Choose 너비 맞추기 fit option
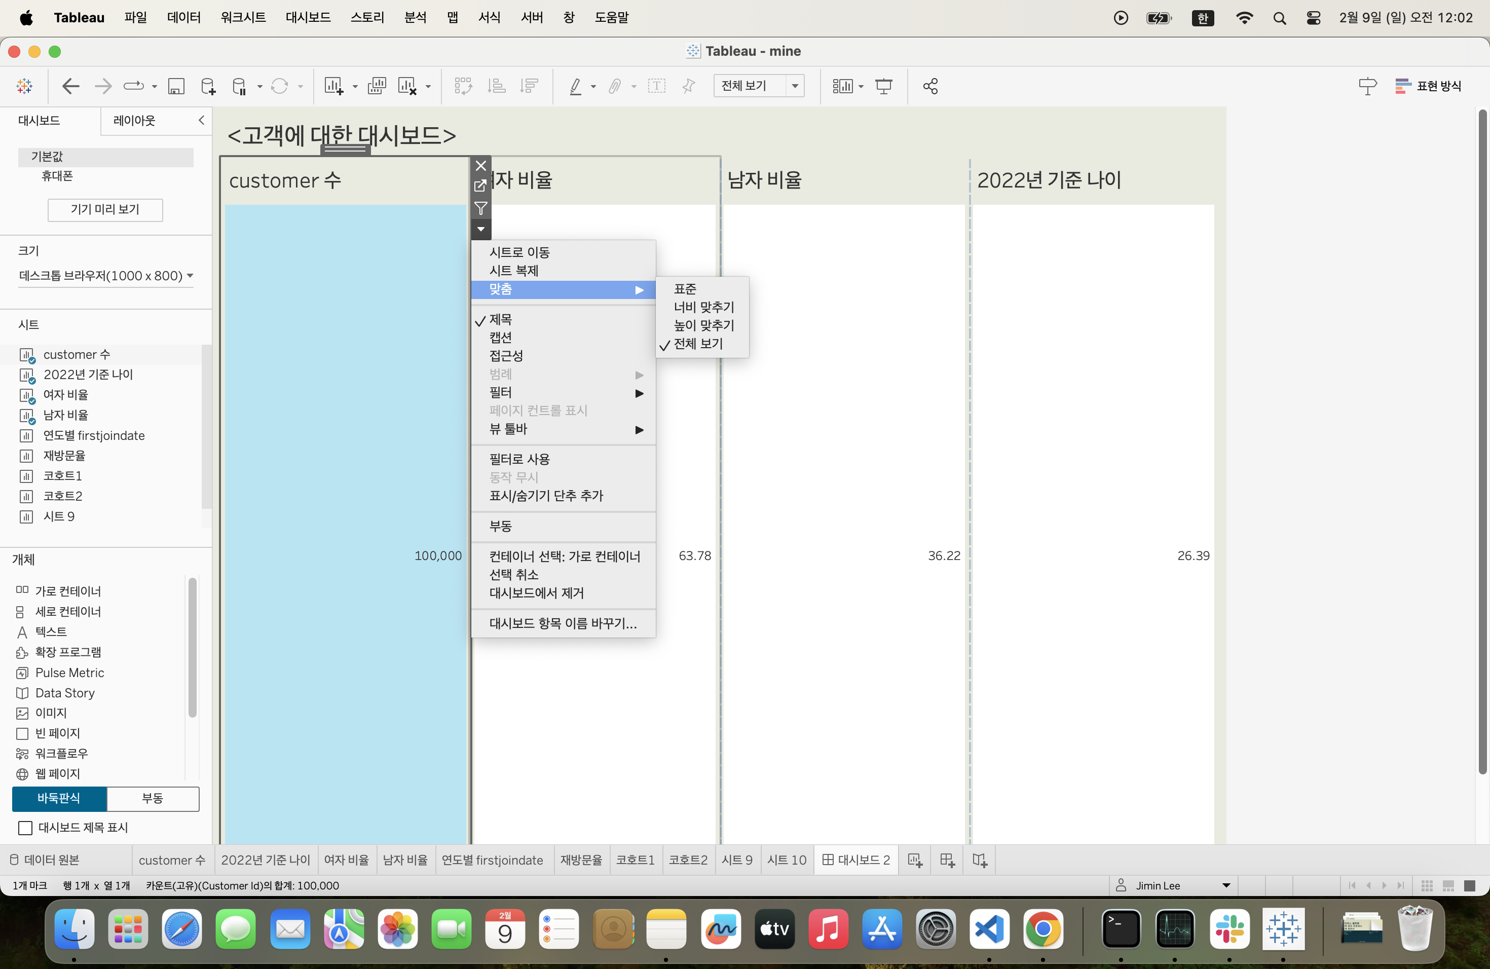 702,307
